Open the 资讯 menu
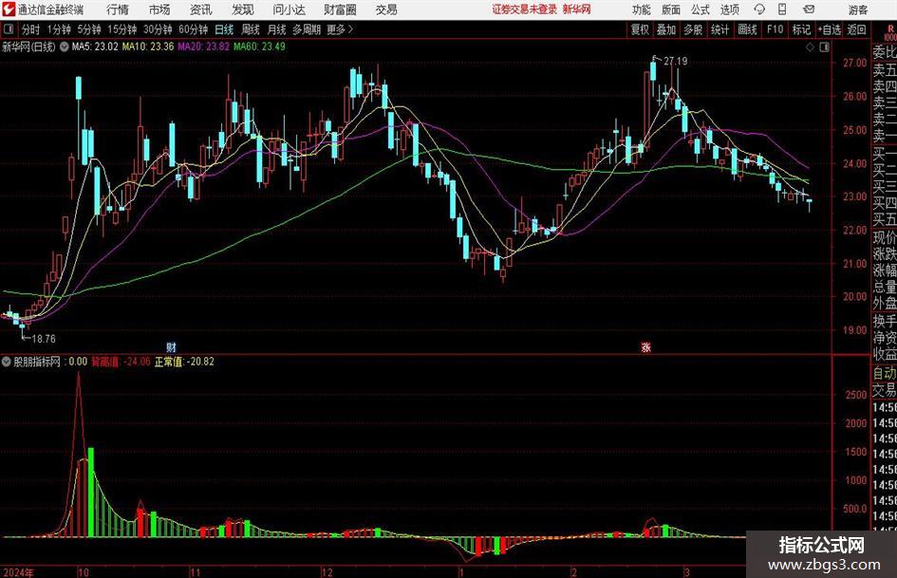 [201, 9]
